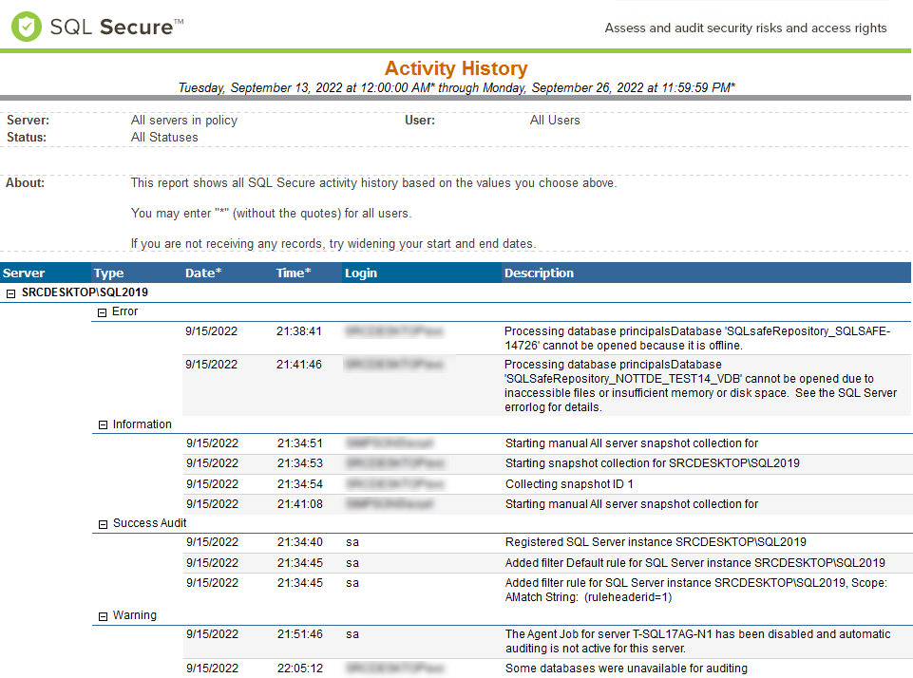Screen dimensions: 913x678
Task: Select the SRCDESKTOP\SQL2019 server name row
Action: (85, 292)
